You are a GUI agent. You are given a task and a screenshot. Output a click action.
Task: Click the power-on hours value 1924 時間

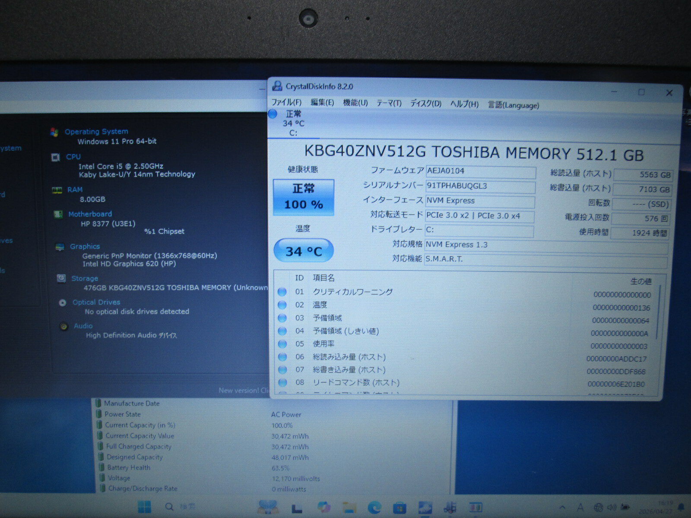coord(640,233)
